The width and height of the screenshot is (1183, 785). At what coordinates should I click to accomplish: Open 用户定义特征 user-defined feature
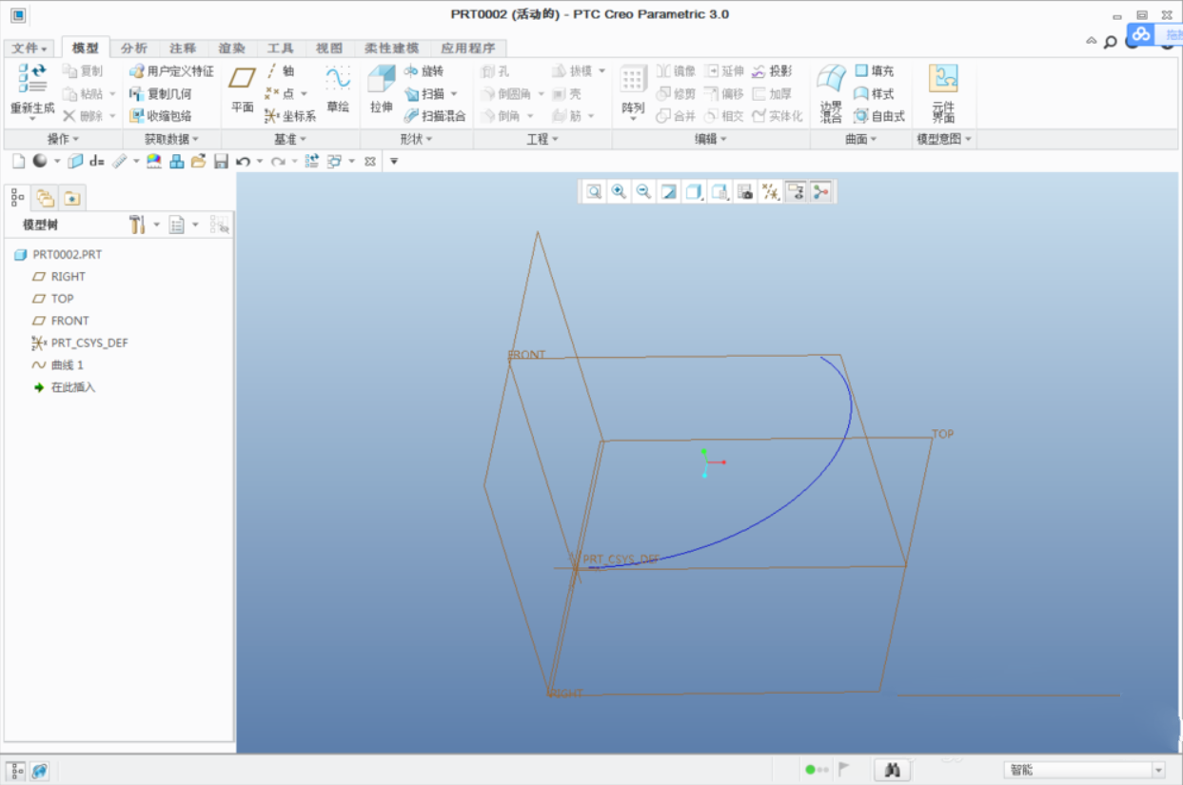tap(172, 71)
